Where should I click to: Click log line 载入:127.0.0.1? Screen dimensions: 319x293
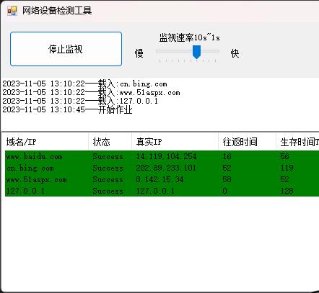[x=80, y=101]
